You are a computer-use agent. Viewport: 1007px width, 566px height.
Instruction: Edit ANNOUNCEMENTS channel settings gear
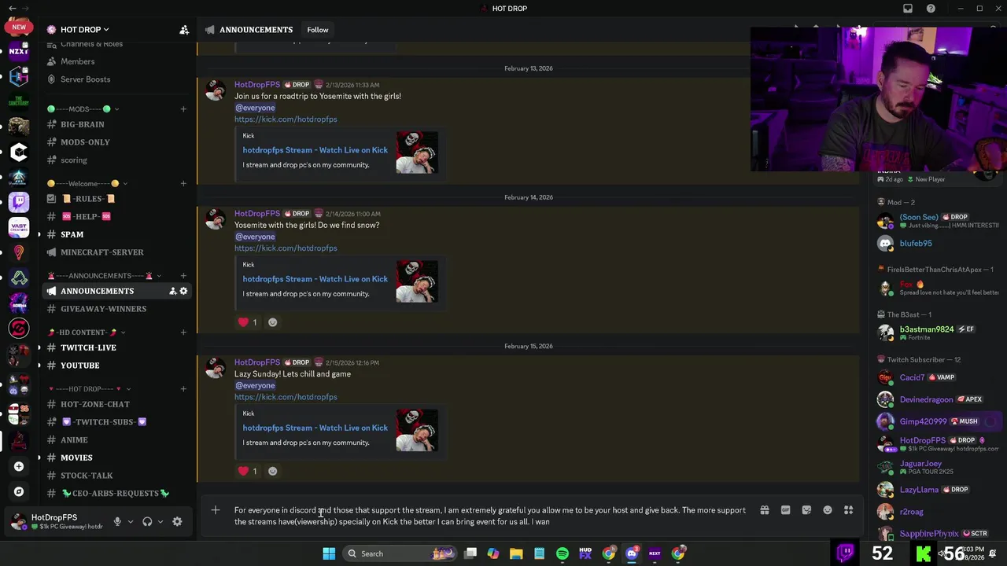[183, 291]
